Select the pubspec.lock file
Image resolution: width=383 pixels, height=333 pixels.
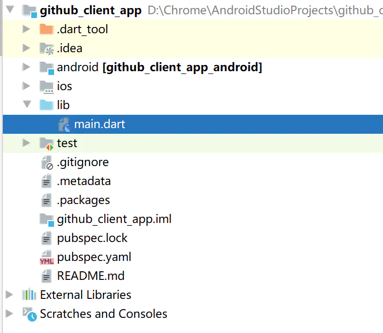point(92,238)
